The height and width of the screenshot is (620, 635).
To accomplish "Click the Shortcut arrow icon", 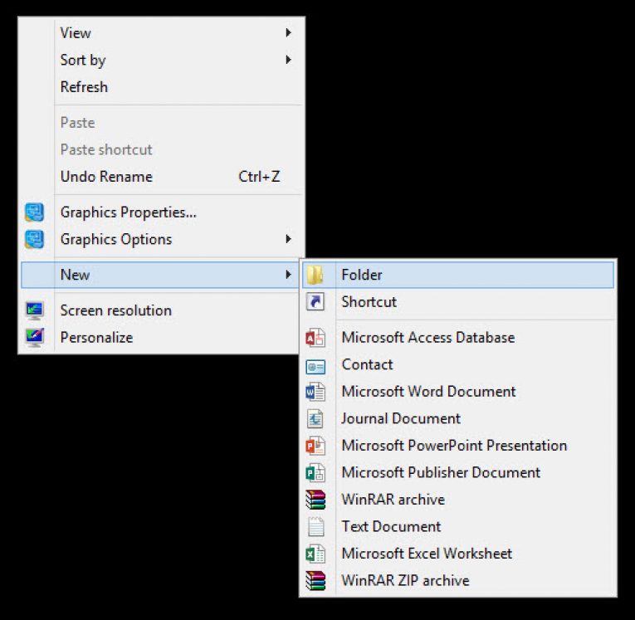I will (x=315, y=302).
